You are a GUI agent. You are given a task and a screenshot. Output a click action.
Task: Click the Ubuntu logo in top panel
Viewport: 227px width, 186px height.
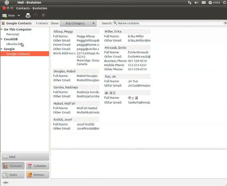click(x=7, y=2)
